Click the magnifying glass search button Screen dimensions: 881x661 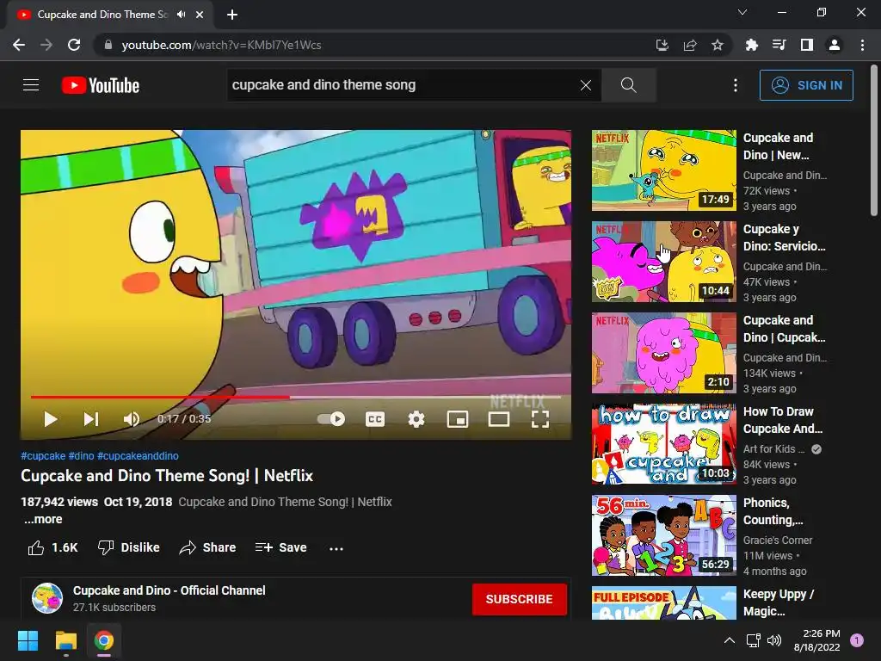(x=629, y=85)
